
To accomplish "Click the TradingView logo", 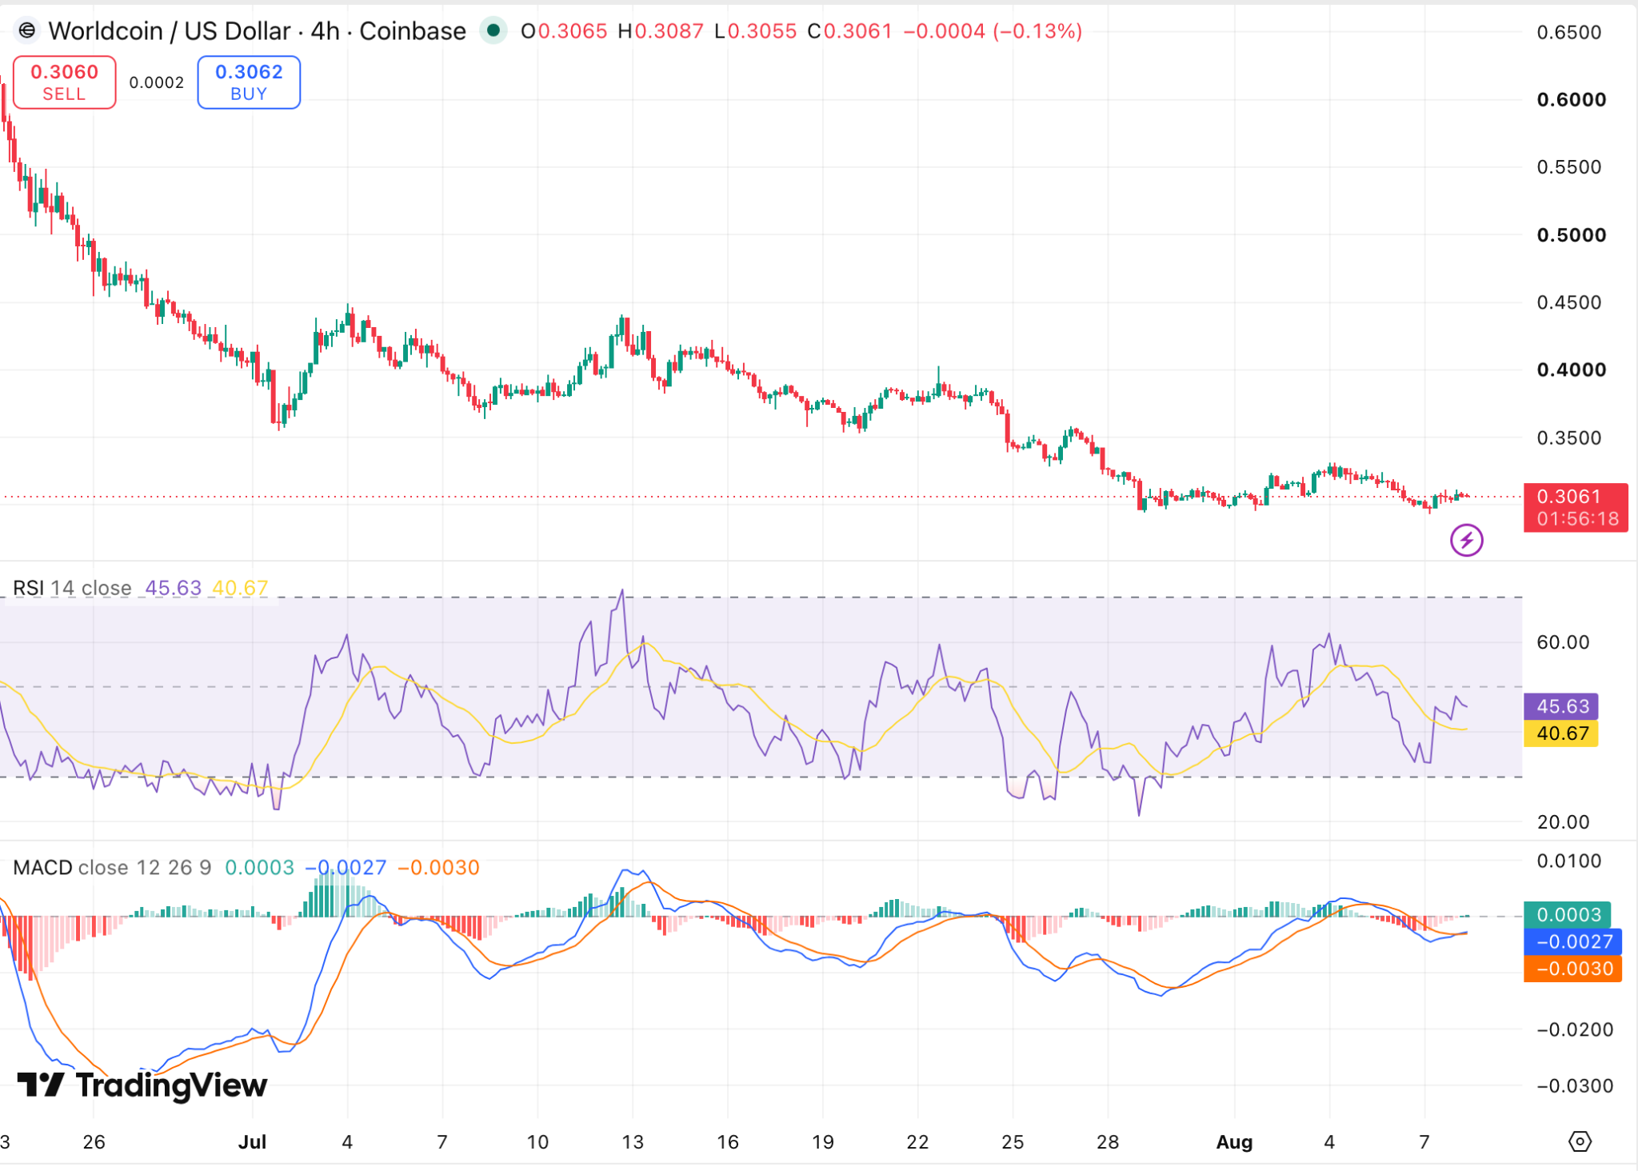I will click(x=142, y=1085).
